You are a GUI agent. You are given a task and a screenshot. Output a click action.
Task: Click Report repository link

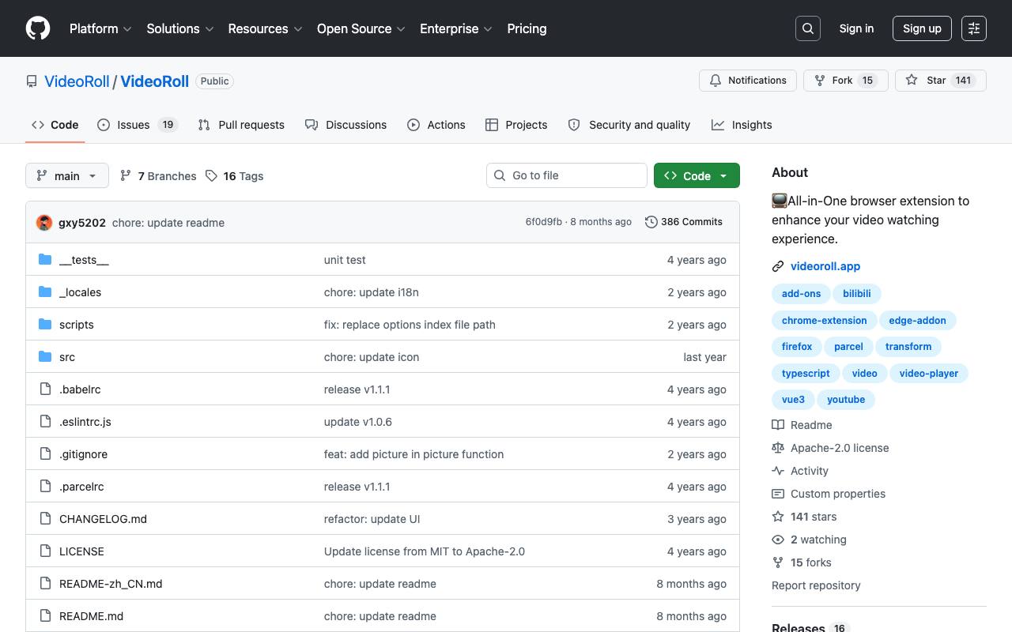pyautogui.click(x=816, y=585)
